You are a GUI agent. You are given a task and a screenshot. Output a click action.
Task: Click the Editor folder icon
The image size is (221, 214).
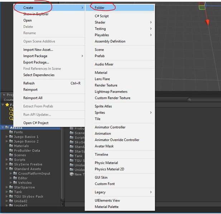[15, 178]
